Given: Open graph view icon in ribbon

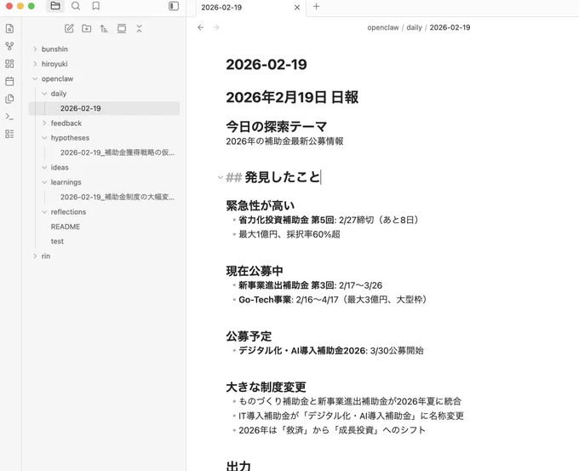Looking at the screenshot, I should point(10,46).
